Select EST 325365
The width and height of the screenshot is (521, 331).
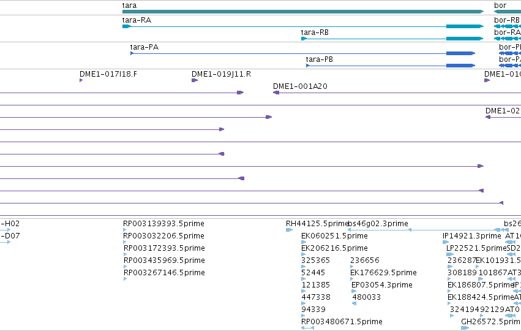point(316,261)
